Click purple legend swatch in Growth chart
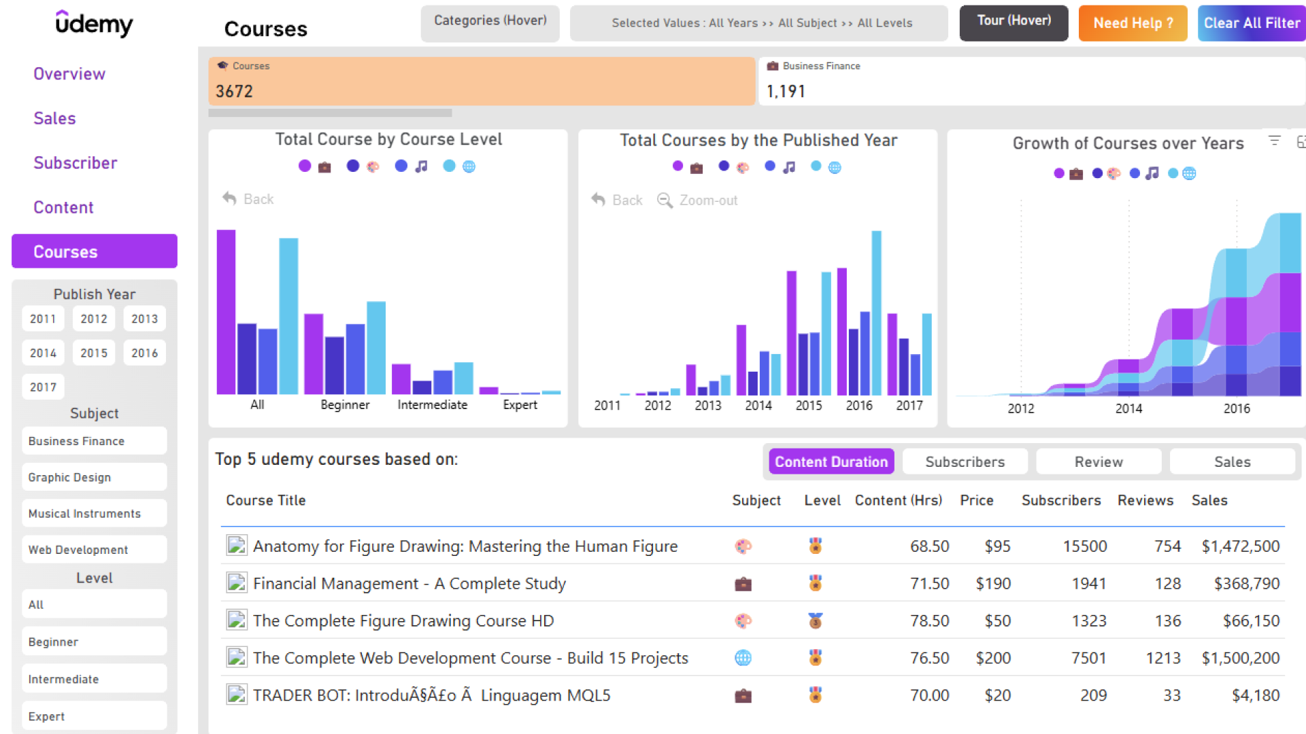1306x734 pixels. click(1059, 173)
